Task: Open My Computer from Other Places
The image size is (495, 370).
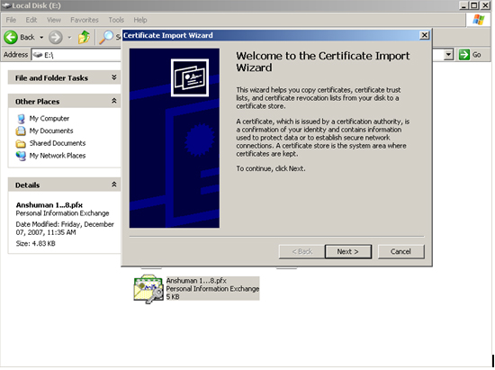Action: point(49,119)
